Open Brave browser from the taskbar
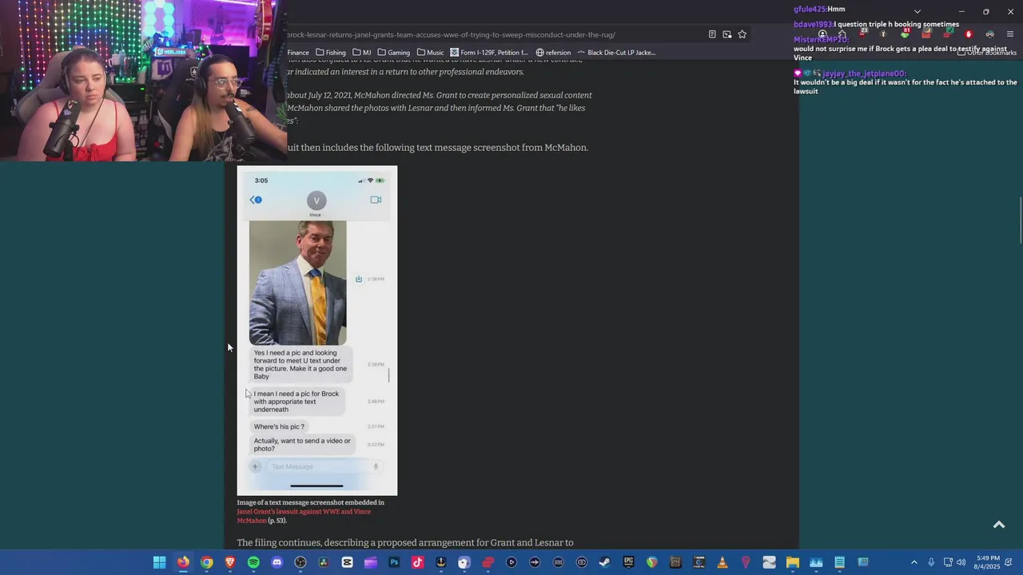The height and width of the screenshot is (575, 1023). (x=230, y=562)
